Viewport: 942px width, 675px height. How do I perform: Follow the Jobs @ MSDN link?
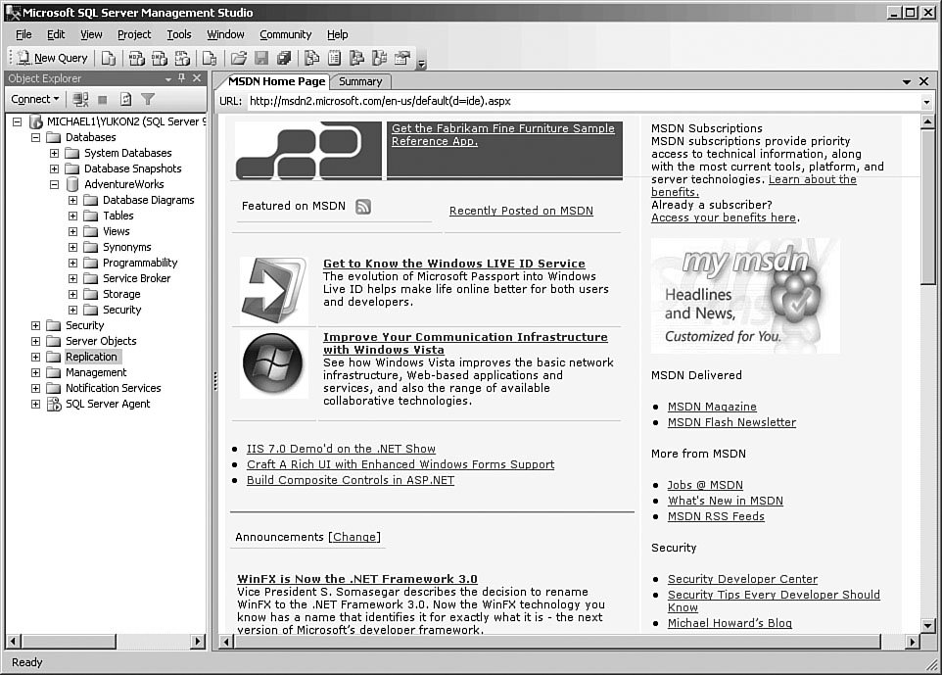point(705,485)
